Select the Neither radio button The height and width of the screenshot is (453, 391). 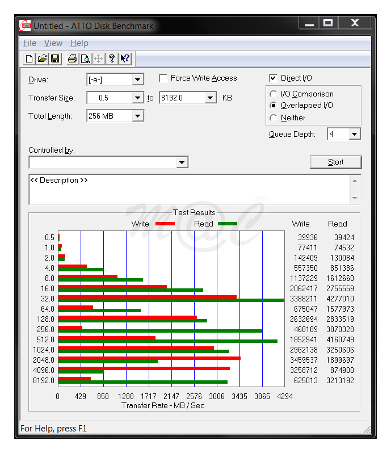tap(273, 118)
